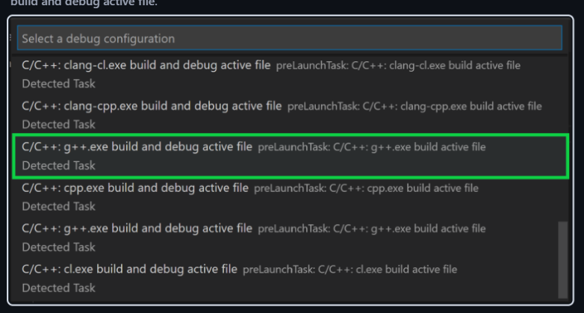Click 'Detected Task' under the unhighlighted g++.exe entry
This screenshot has height=313, width=584.
click(59, 247)
